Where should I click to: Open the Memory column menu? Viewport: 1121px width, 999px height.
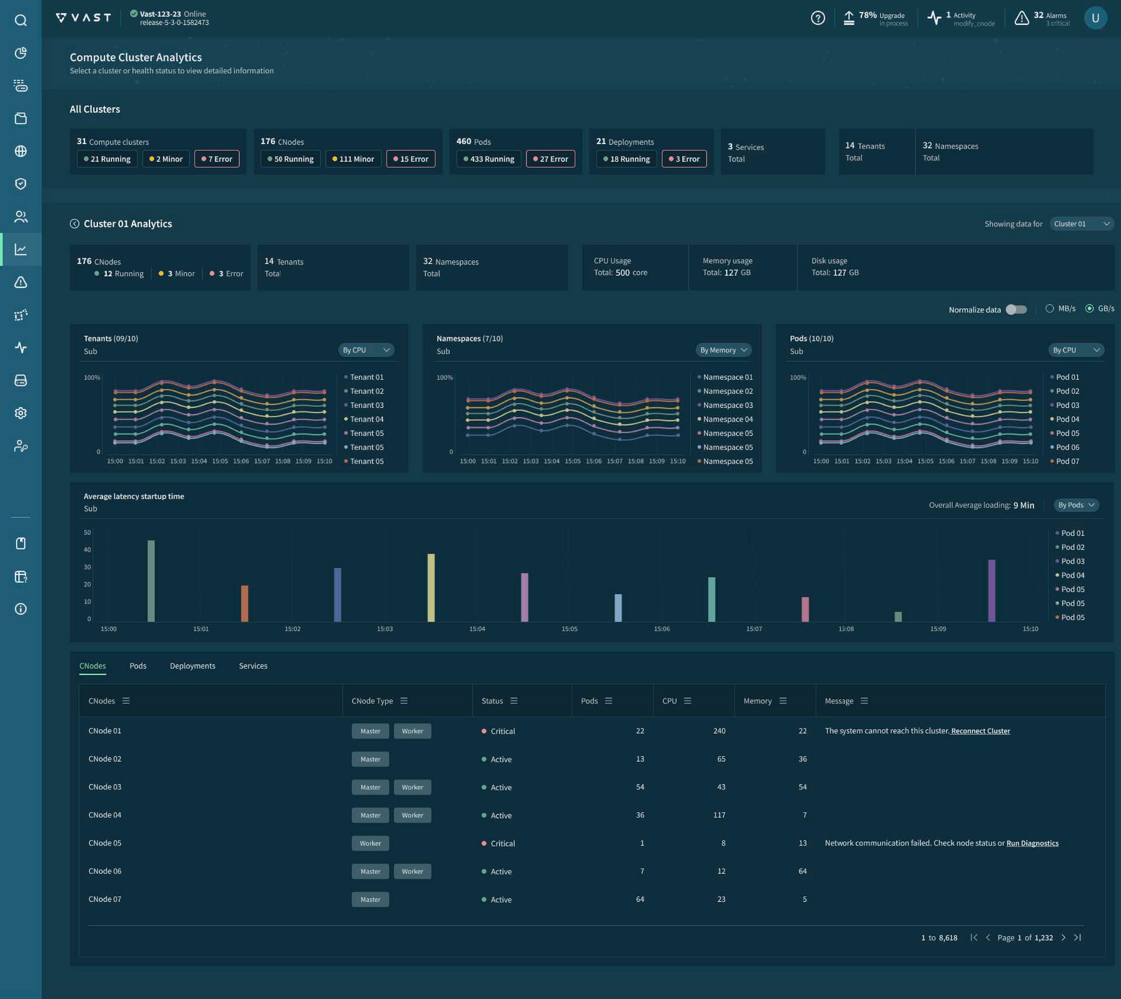(783, 700)
